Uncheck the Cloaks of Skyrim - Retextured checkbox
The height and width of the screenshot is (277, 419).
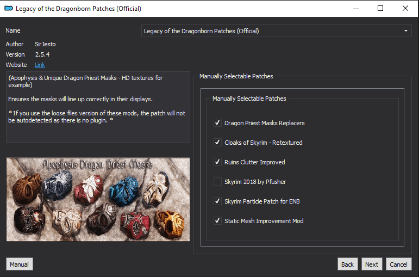217,143
